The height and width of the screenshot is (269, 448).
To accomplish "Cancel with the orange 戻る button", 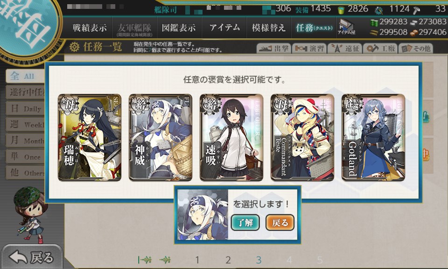I will (280, 222).
